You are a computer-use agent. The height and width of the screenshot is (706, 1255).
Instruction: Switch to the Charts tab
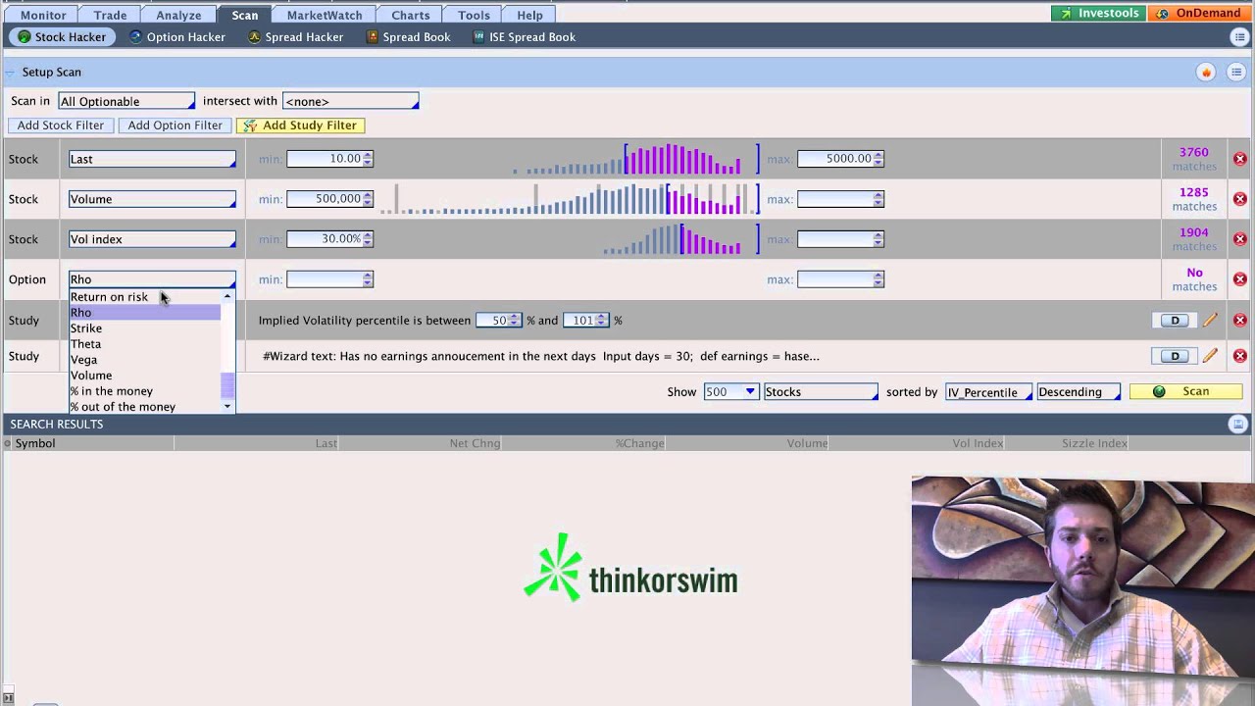point(410,15)
